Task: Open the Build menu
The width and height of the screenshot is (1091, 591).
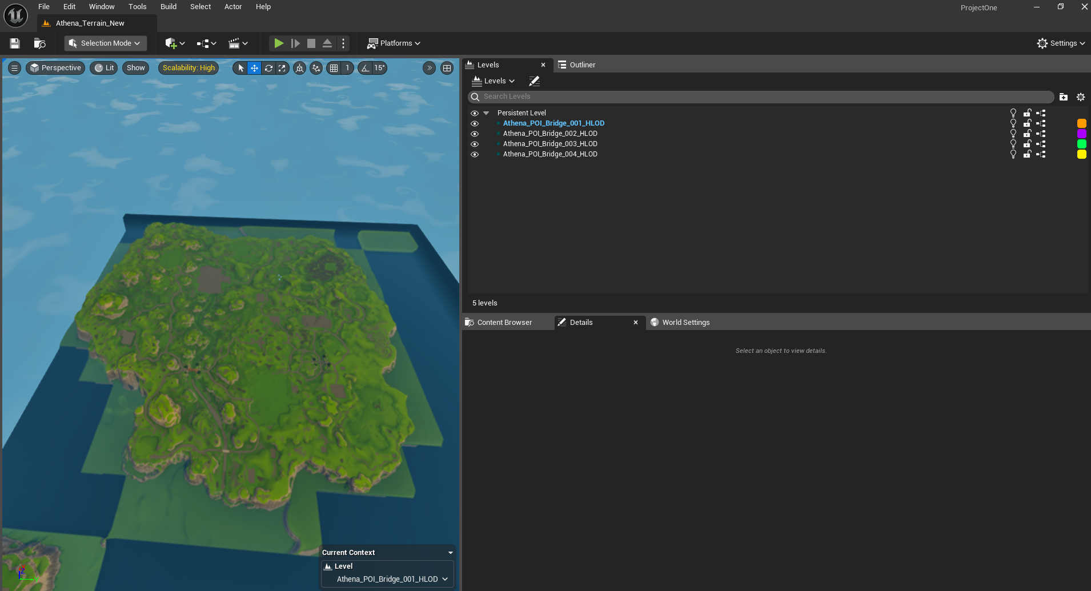Action: pos(168,6)
